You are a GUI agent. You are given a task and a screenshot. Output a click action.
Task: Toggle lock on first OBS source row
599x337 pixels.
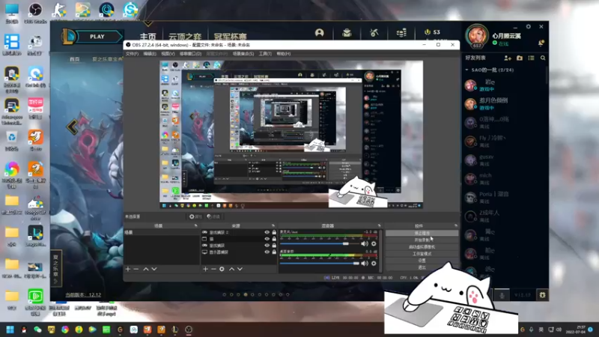[274, 232]
